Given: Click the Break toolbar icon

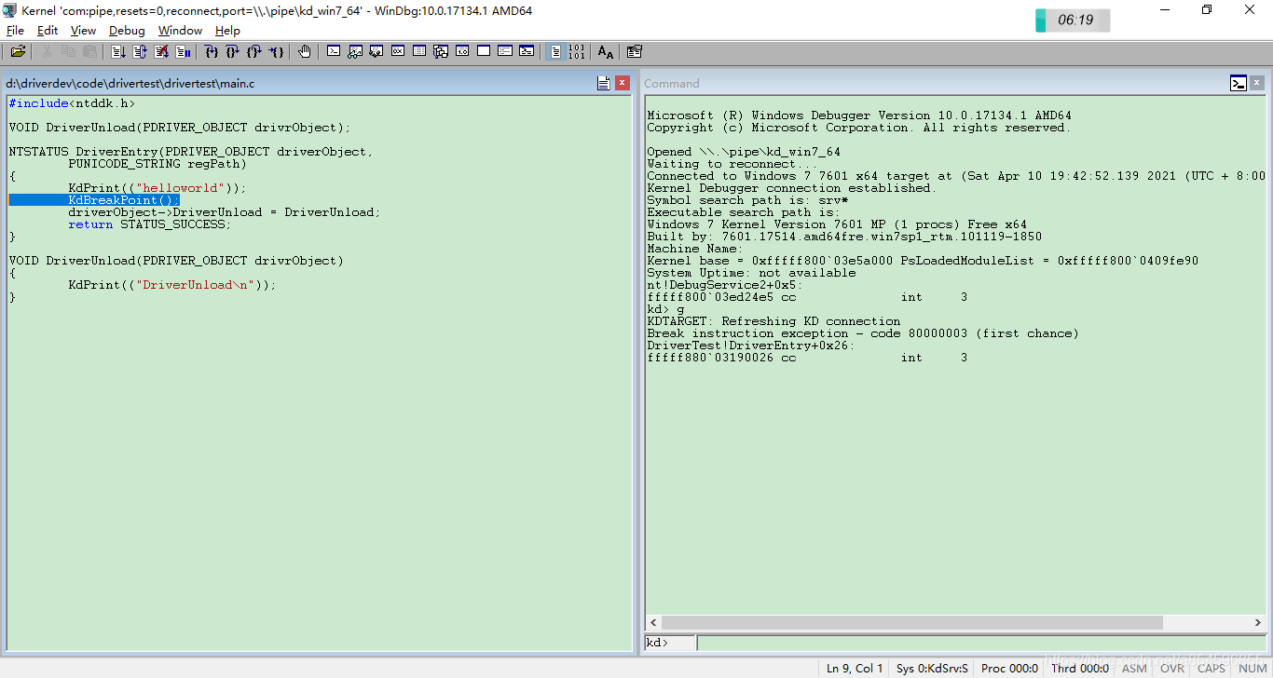Looking at the screenshot, I should click(183, 51).
